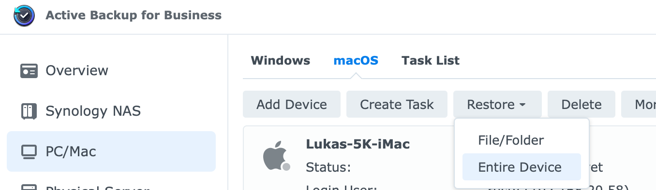This screenshot has height=190, width=656.
Task: Open the Task List tab
Action: (431, 61)
